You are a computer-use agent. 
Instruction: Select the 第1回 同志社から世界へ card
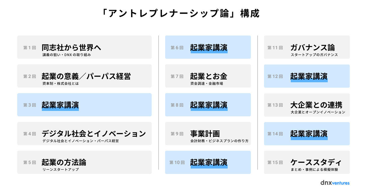[84, 47]
